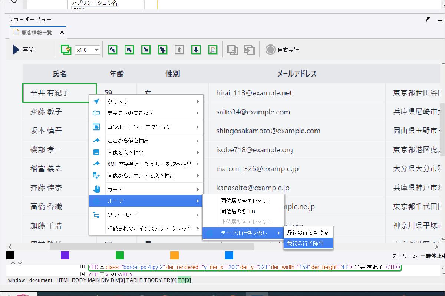Click email saito34@example.com

pos(253,112)
